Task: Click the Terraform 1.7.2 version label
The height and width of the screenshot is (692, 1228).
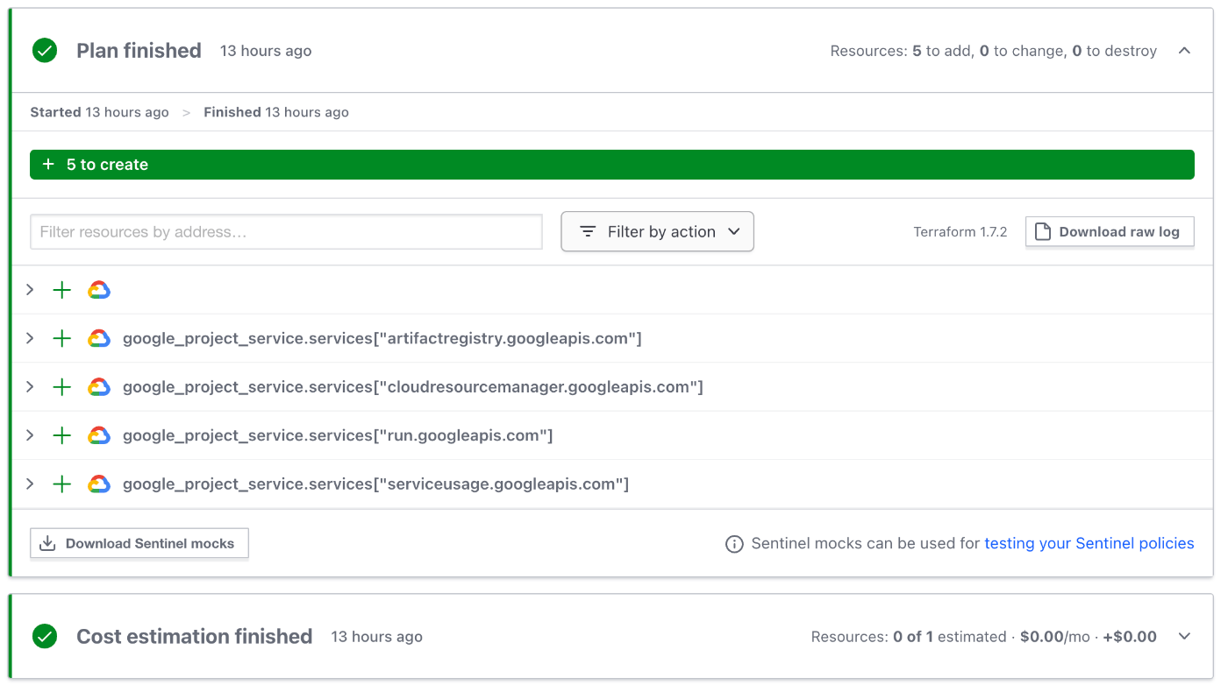Action: tap(960, 232)
